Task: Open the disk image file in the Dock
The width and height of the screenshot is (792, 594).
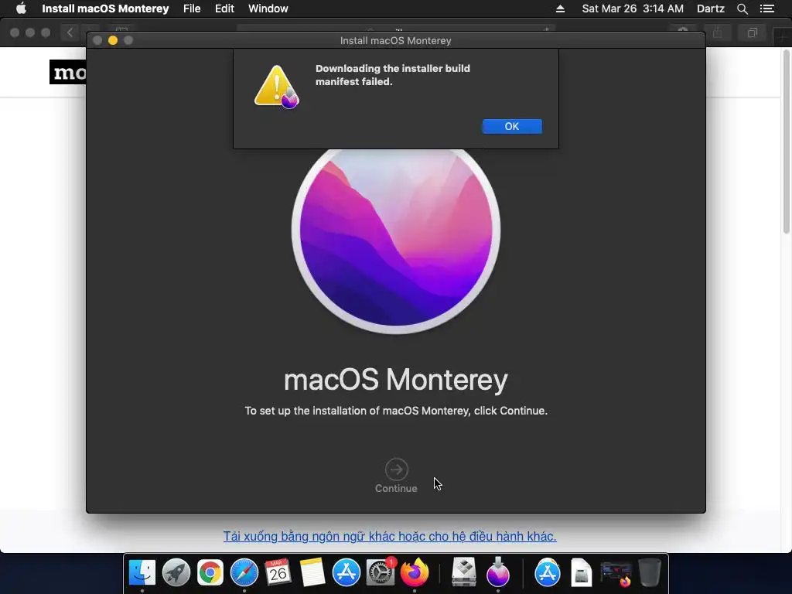Action: tap(582, 572)
